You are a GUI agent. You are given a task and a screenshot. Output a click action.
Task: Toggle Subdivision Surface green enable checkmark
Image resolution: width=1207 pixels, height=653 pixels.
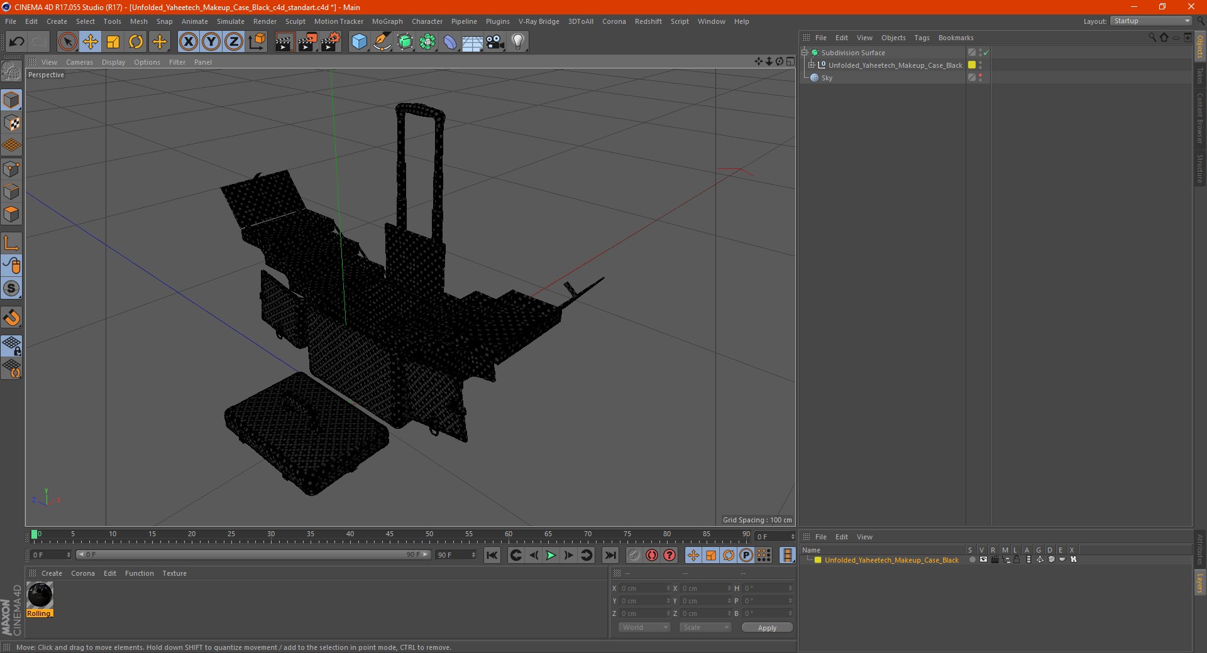(986, 53)
